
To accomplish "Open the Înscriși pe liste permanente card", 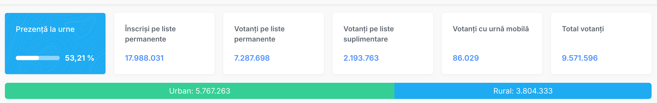I will coord(164,43).
